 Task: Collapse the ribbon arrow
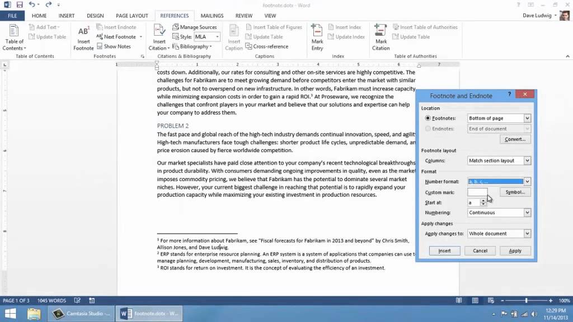[567, 56]
